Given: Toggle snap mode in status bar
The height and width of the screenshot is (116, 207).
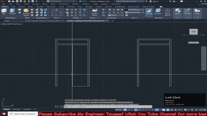Looking at the screenshot, I should [x=129, y=110].
